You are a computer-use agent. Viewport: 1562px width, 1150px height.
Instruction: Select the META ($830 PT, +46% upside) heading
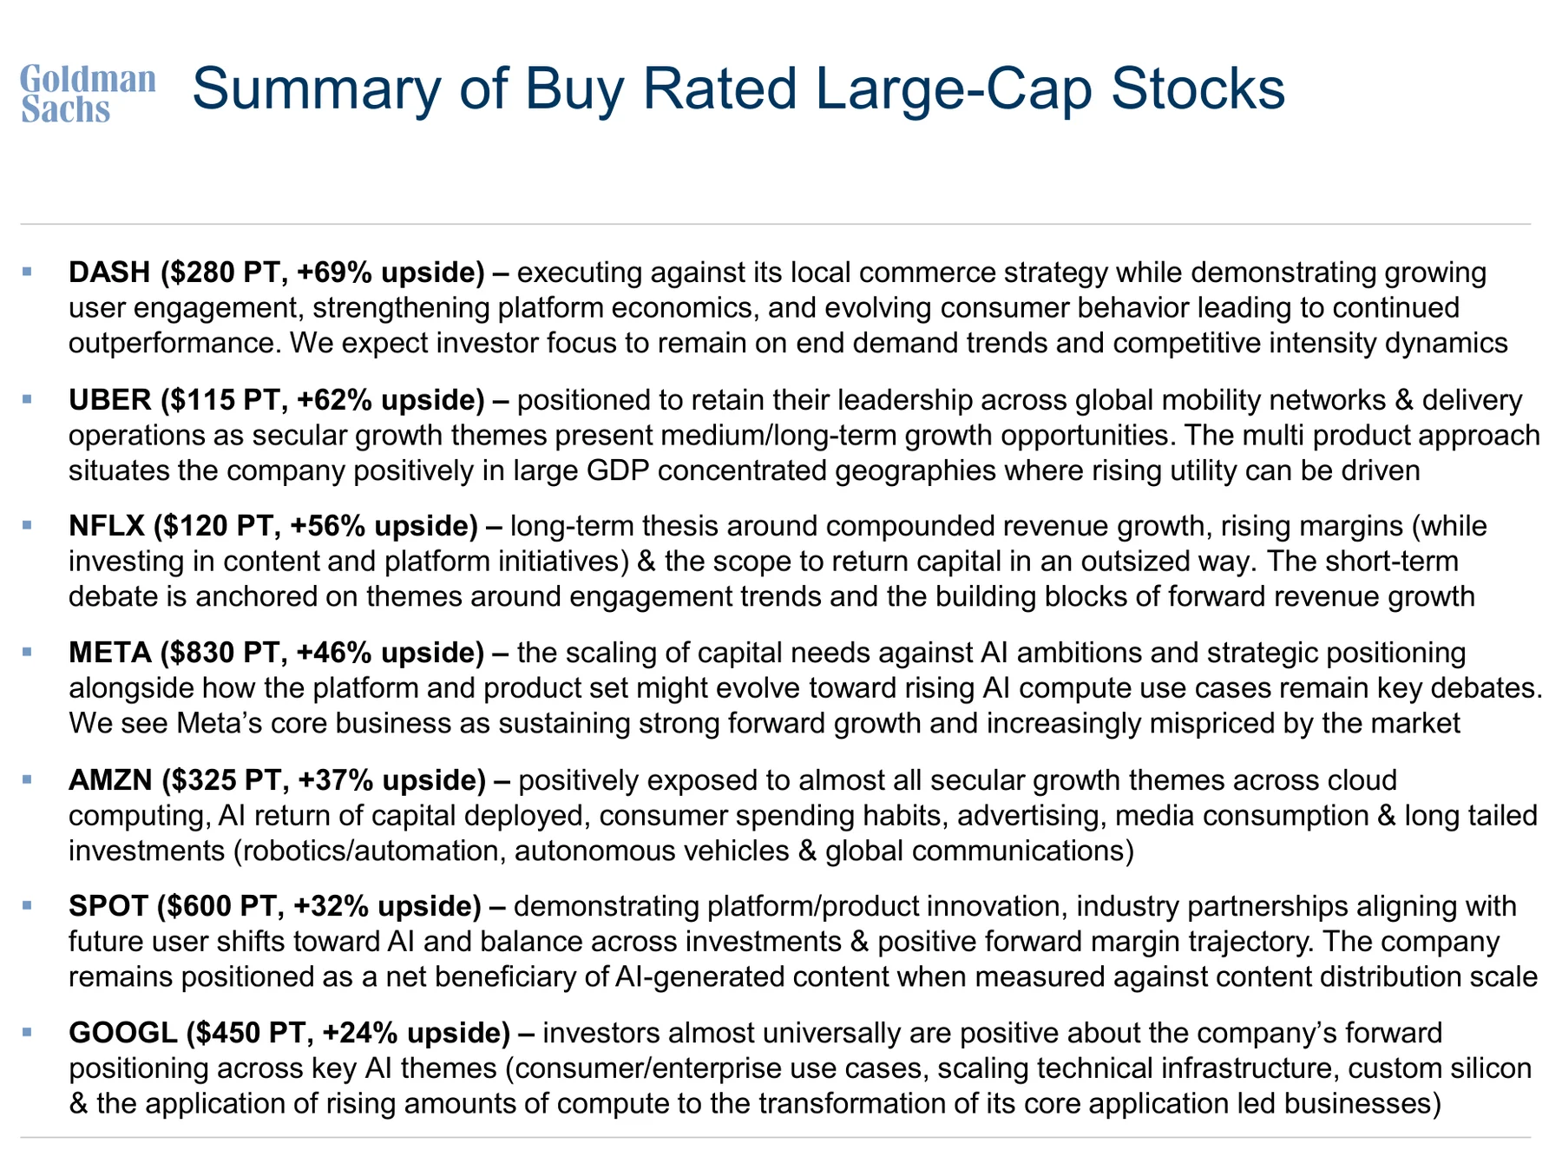click(x=277, y=653)
